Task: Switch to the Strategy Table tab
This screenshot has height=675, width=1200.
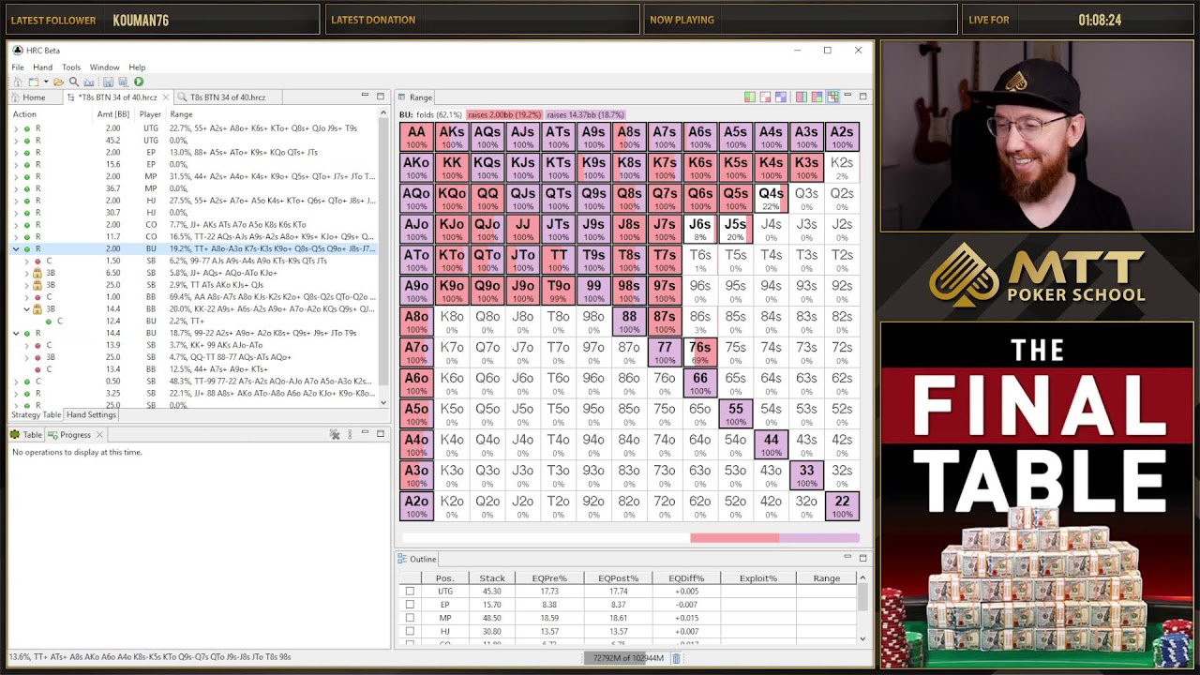Action: point(37,414)
